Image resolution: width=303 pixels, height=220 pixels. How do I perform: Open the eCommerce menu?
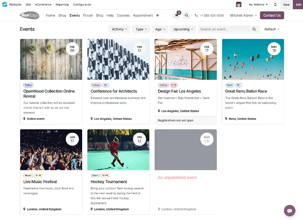[43, 4]
